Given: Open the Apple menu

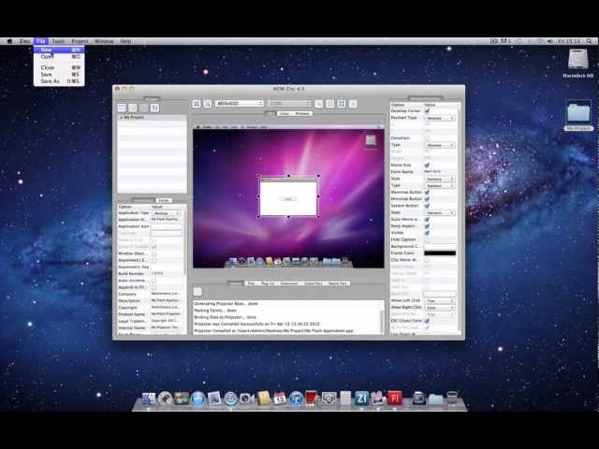Looking at the screenshot, I should click(10, 41).
